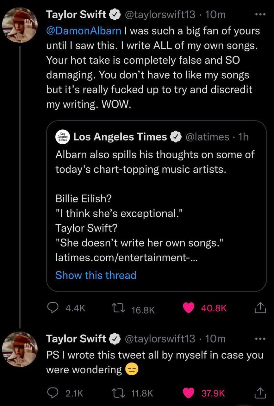Open the reply icon on the PS tweet
Screen dimensions: 274x406
[x=52, y=393]
